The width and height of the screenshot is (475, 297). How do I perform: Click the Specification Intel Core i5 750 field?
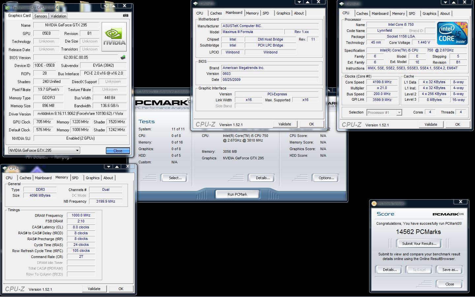(417, 50)
